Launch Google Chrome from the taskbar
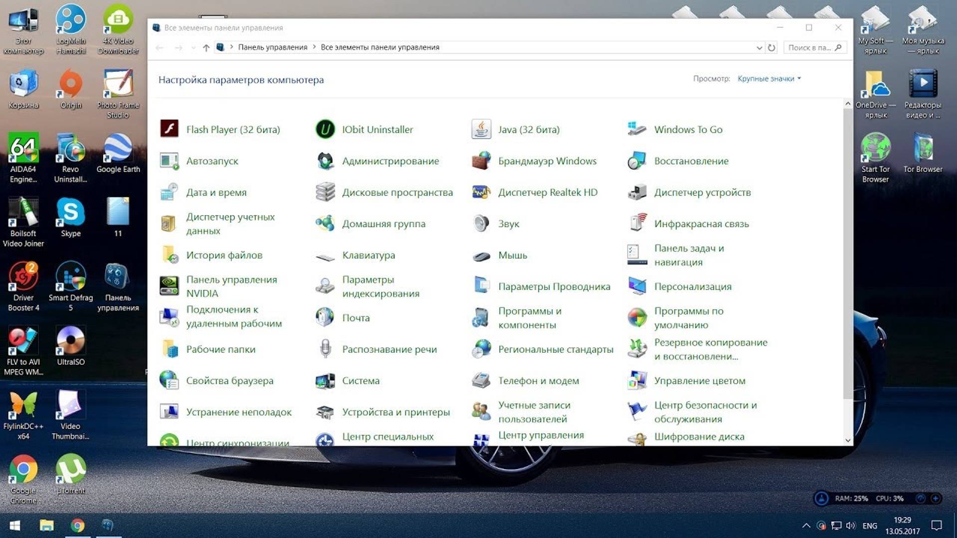This screenshot has width=957, height=538. point(78,525)
